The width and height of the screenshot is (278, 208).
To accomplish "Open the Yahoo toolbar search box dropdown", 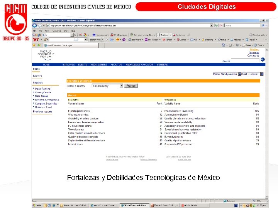I will click(x=86, y=40).
